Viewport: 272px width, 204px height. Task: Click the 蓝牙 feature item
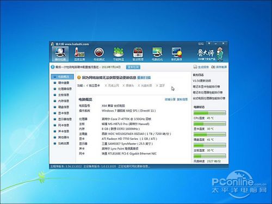tap(160, 85)
